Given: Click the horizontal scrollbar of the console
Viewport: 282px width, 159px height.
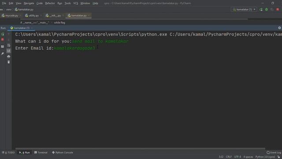Looking at the screenshot, I should coord(140,149).
